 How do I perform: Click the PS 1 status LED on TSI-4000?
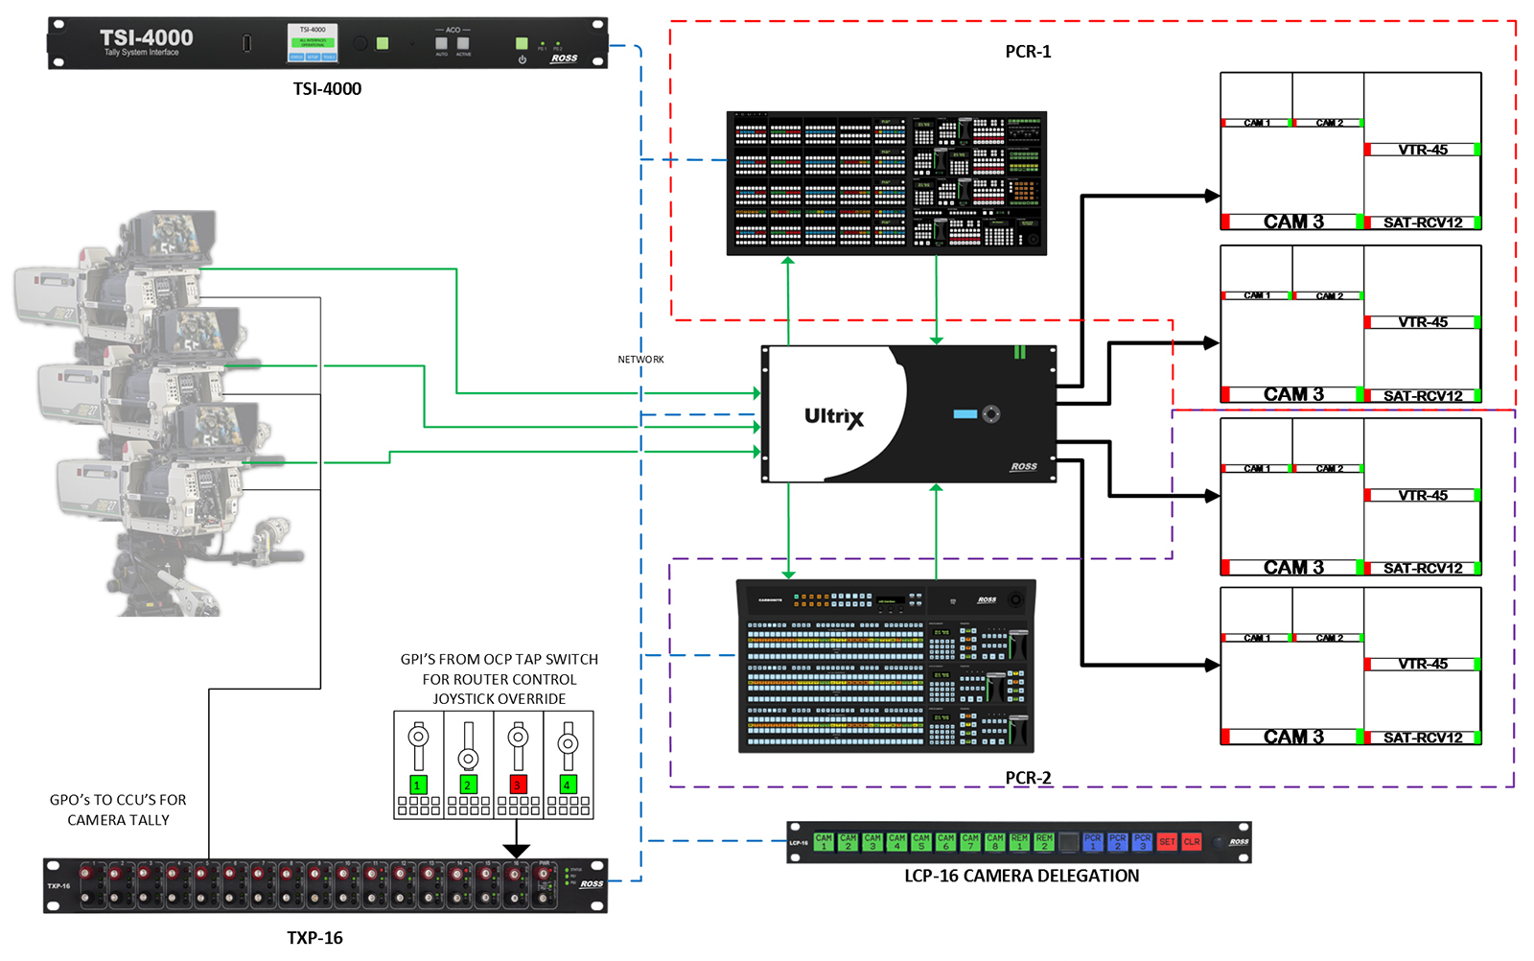(x=543, y=43)
